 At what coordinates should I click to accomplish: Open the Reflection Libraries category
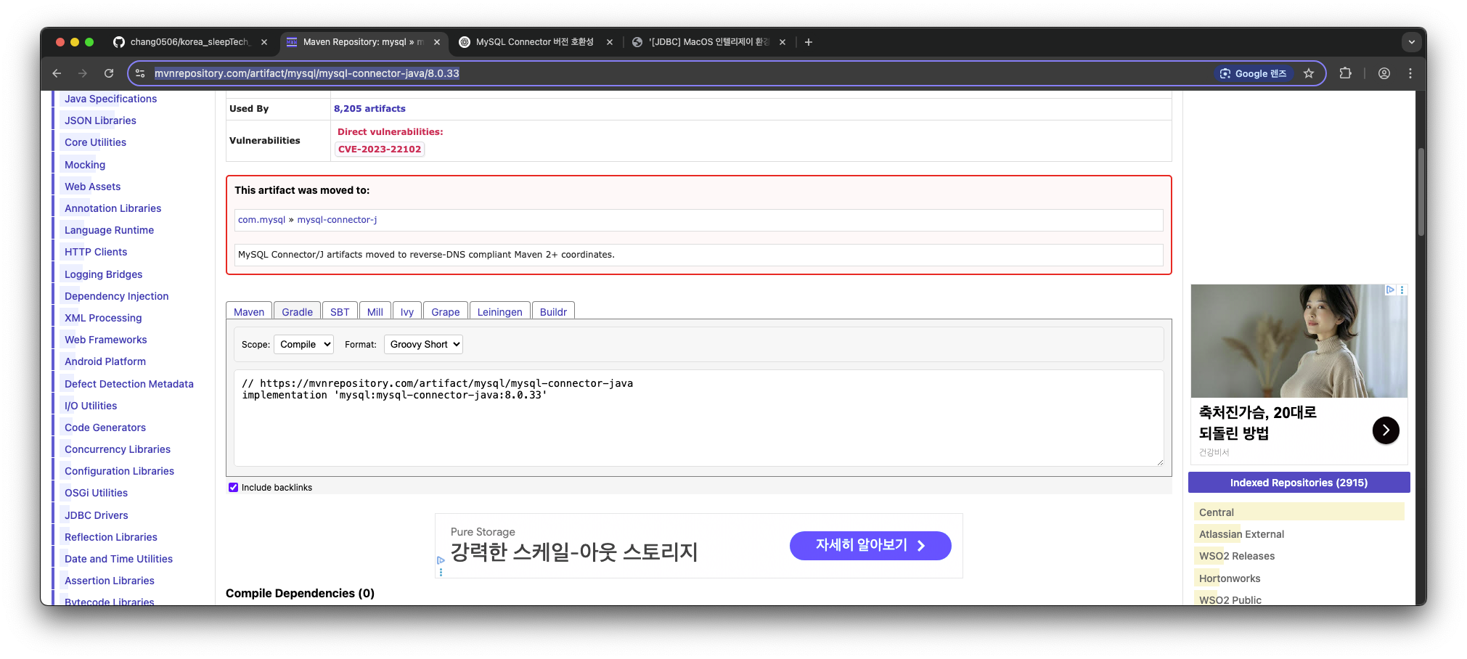[x=110, y=537]
